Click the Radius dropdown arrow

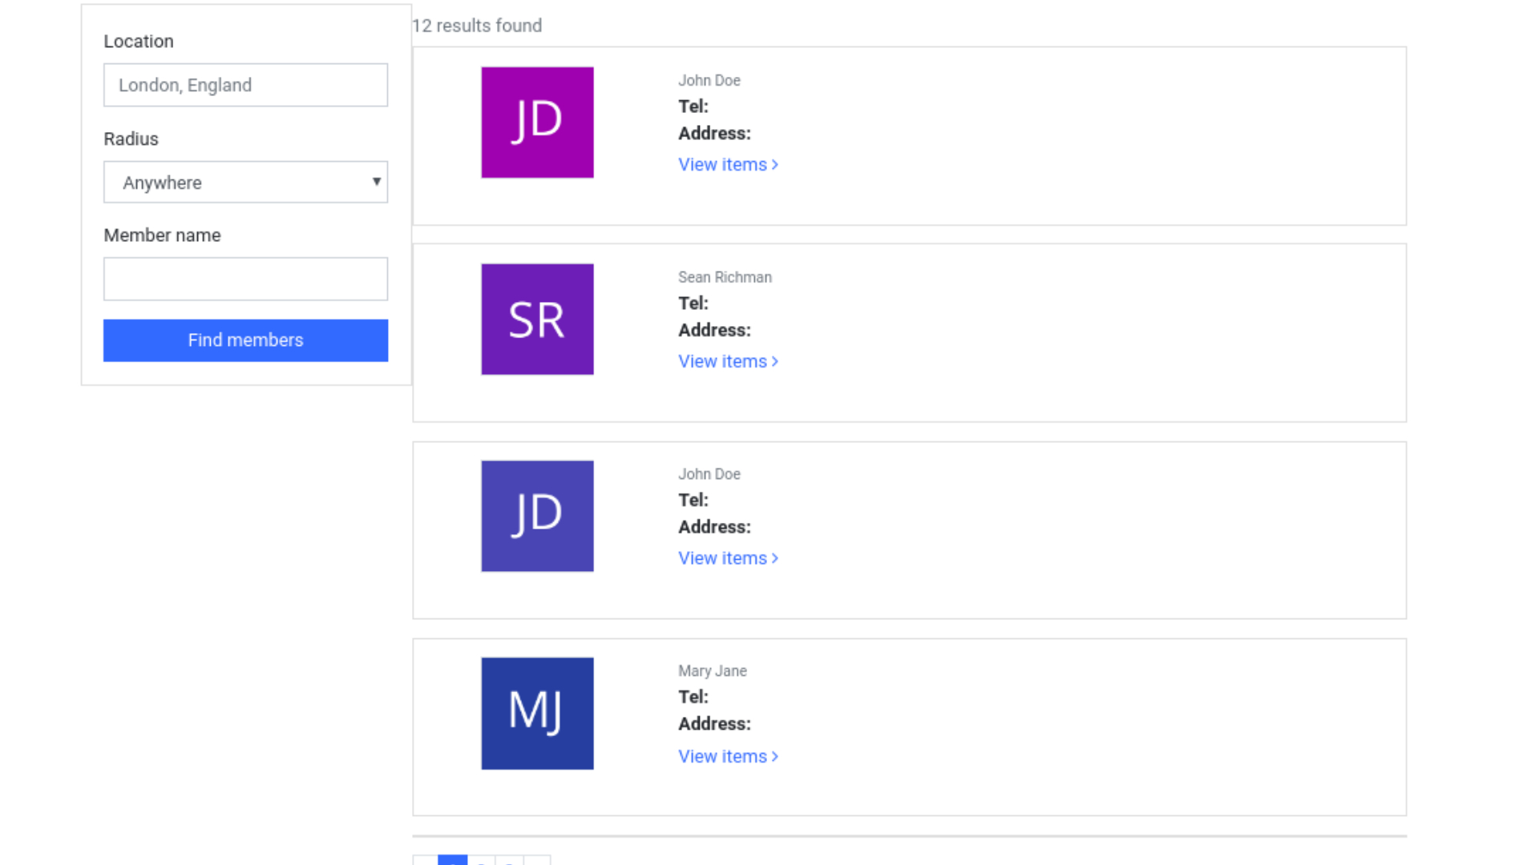click(376, 182)
